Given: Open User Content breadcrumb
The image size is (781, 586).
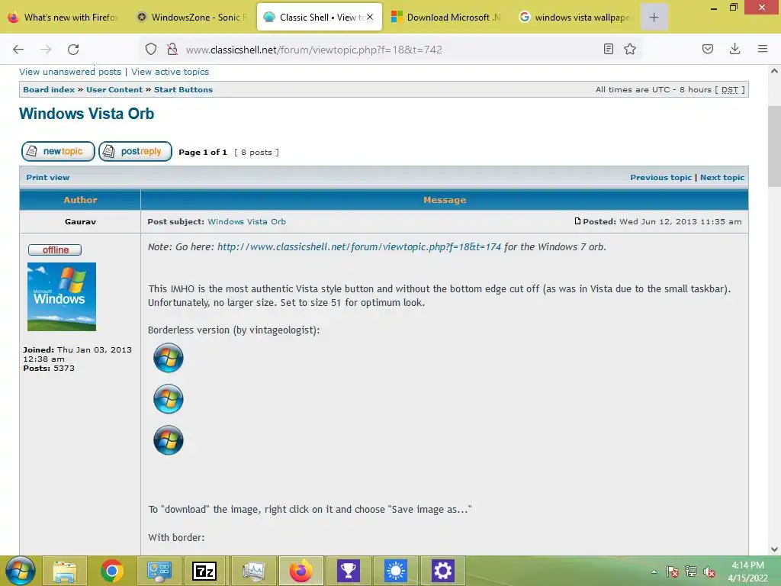Looking at the screenshot, I should coord(114,90).
